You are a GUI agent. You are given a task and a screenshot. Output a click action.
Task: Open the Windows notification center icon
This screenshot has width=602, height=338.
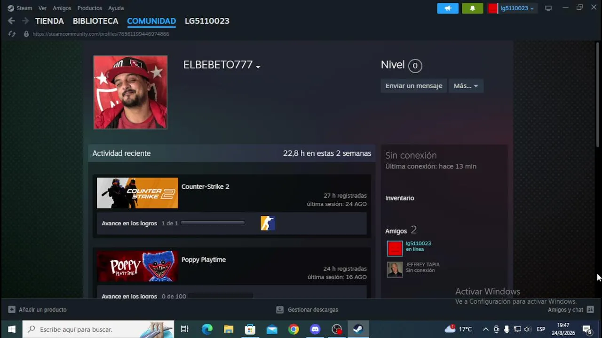pos(587,329)
